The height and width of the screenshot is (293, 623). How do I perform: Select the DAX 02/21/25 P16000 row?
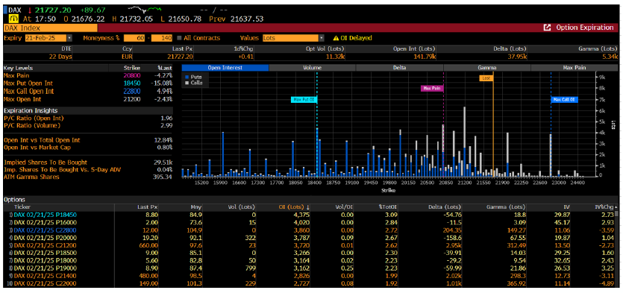click(x=309, y=222)
